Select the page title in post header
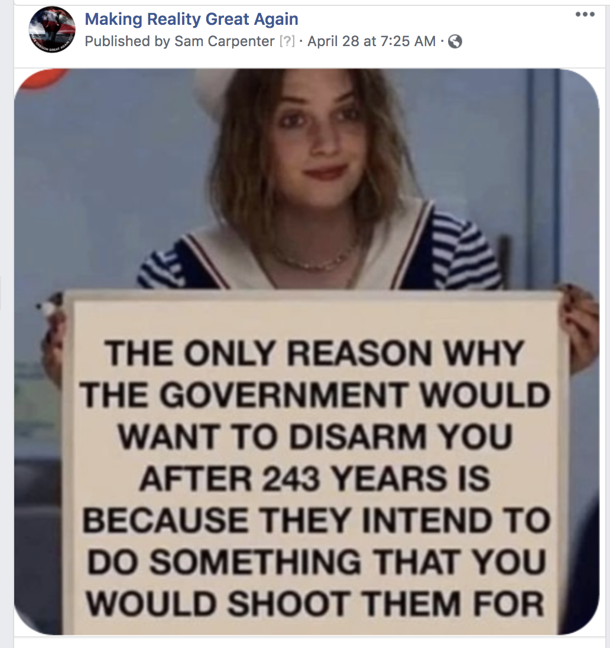610x648 pixels. [192, 19]
